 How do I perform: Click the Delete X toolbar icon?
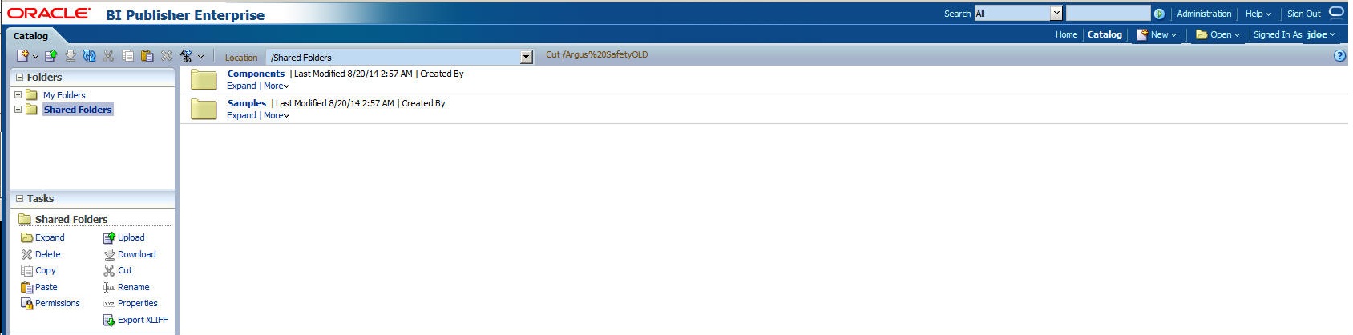[x=166, y=56]
